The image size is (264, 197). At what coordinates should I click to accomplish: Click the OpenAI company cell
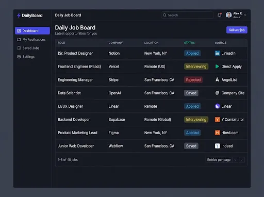(114, 93)
